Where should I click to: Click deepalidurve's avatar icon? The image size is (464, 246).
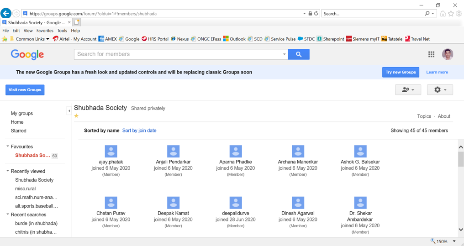[x=236, y=203]
